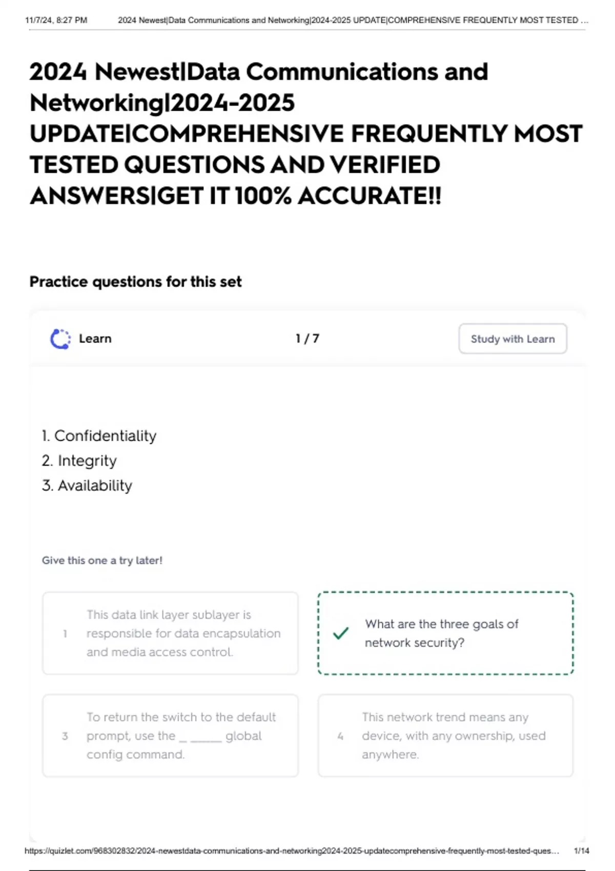Image resolution: width=615 pixels, height=871 pixels.
Task: Click the 1 / 7 question progress counter
Action: 307,339
